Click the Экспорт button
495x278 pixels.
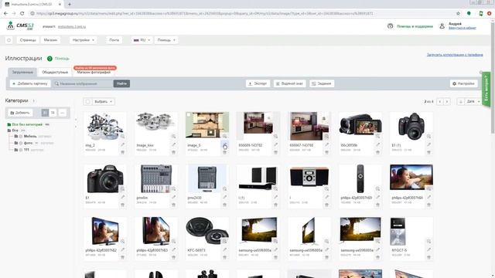pos(258,83)
